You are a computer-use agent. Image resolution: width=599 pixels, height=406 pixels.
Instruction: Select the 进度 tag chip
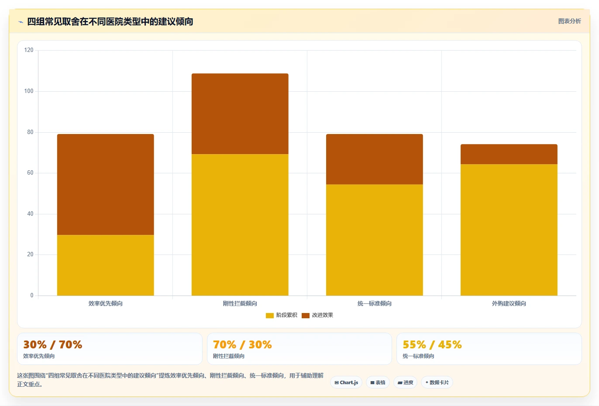click(405, 382)
